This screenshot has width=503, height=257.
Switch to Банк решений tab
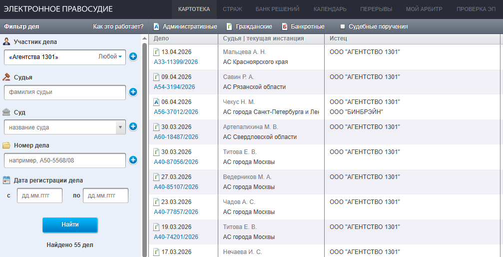tap(278, 9)
